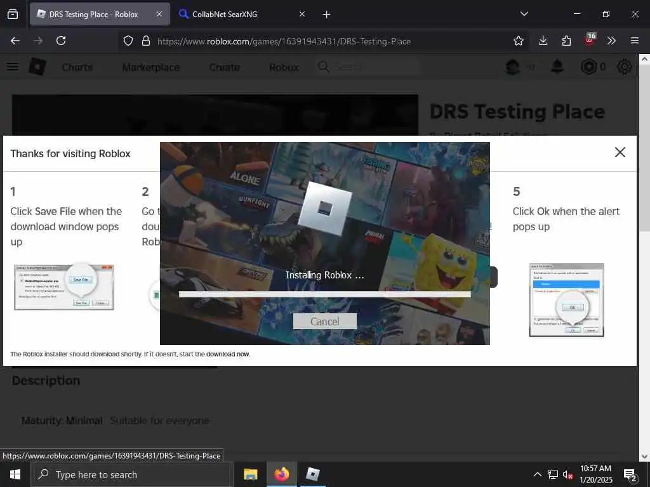Close the Thanks for visiting Roblox dialog
650x487 pixels.
coord(620,152)
